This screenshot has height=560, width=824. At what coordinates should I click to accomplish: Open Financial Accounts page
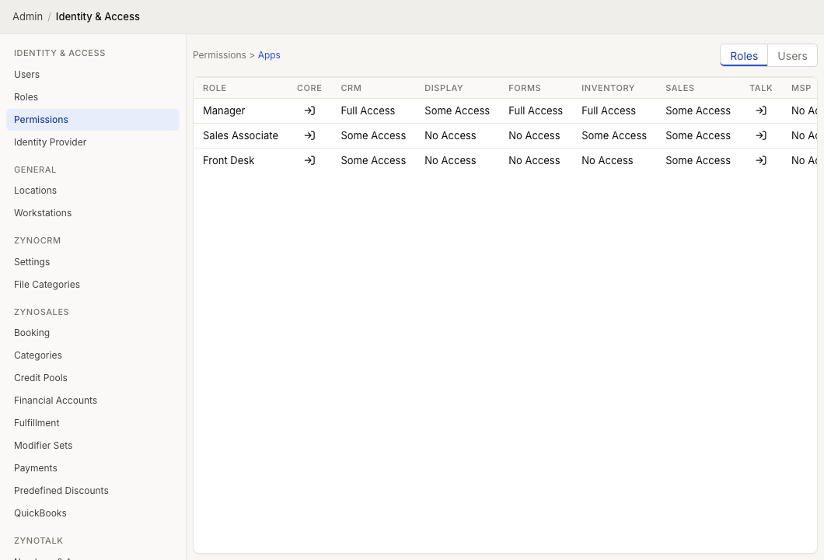[x=93, y=401]
